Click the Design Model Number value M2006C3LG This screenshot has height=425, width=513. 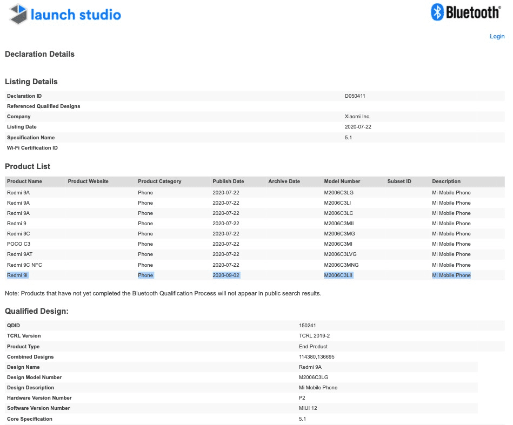314,377
